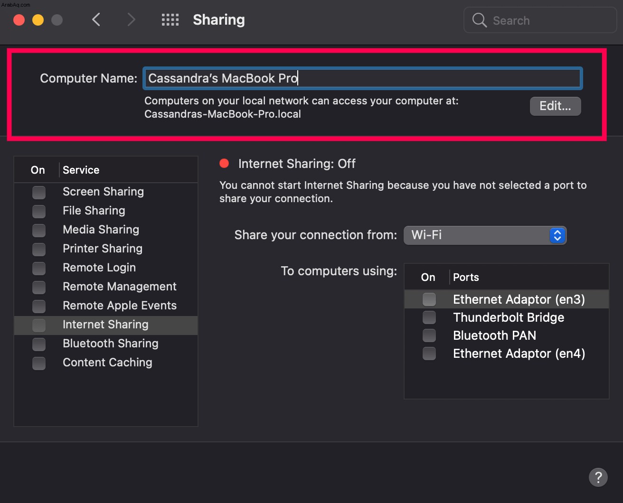Open the help question mark button

click(x=598, y=477)
